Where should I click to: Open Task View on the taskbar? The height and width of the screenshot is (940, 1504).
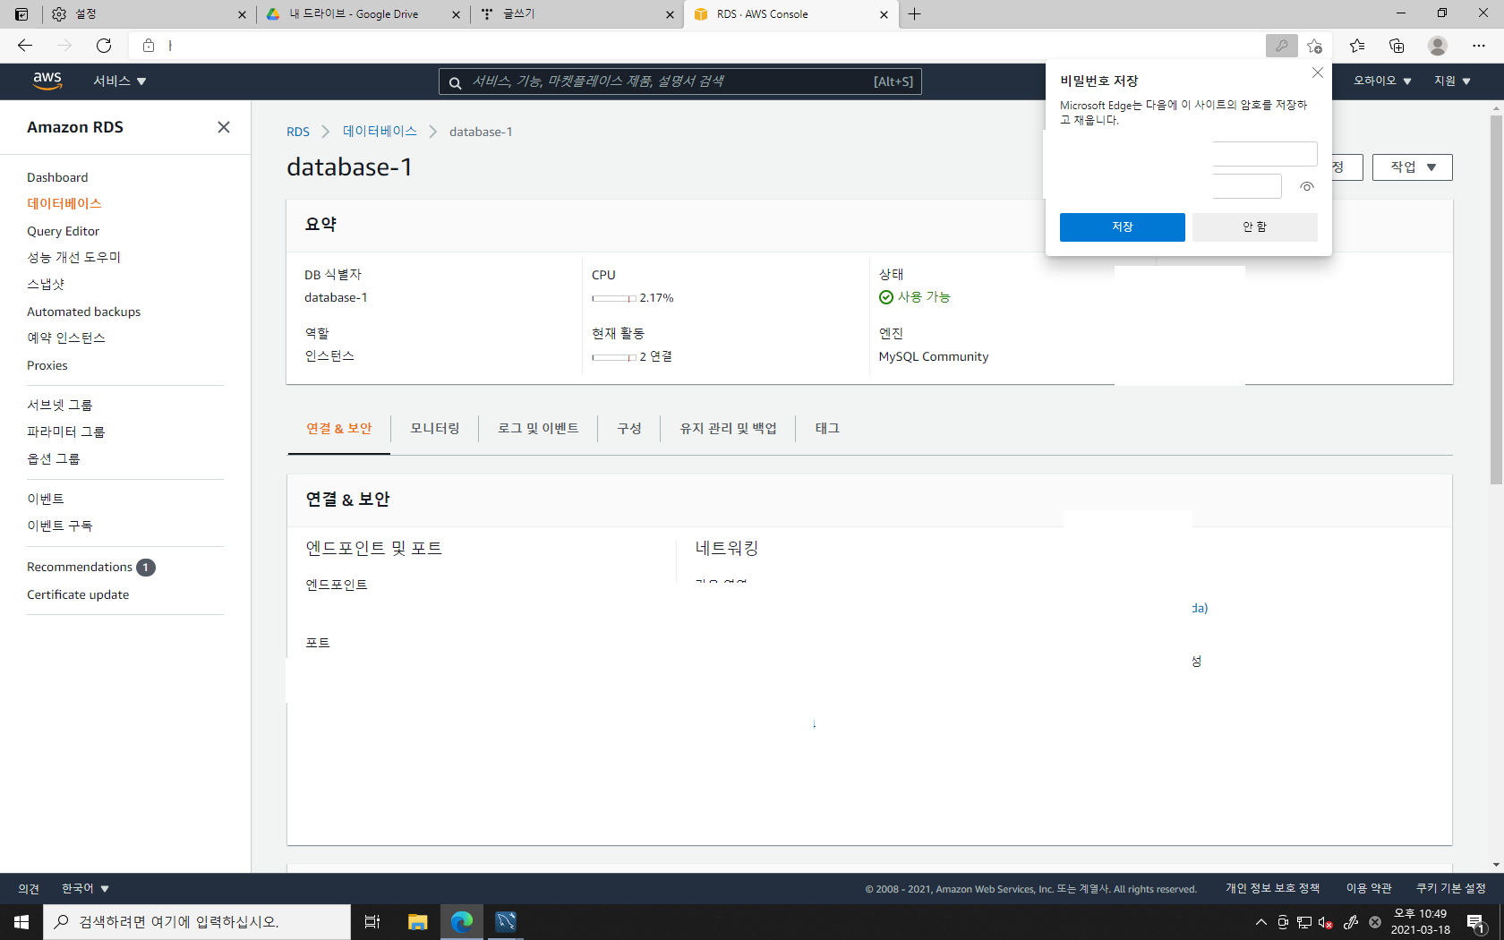[372, 922]
